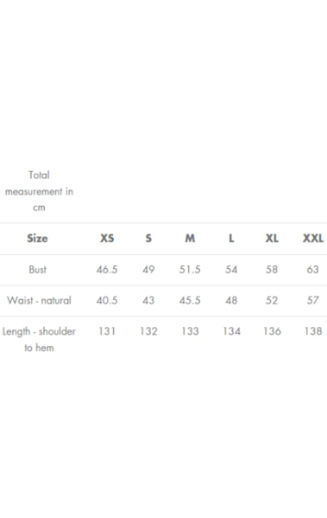Image resolution: width=327 pixels, height=518 pixels.
Task: Click the Bust row label
Action: coord(38,270)
